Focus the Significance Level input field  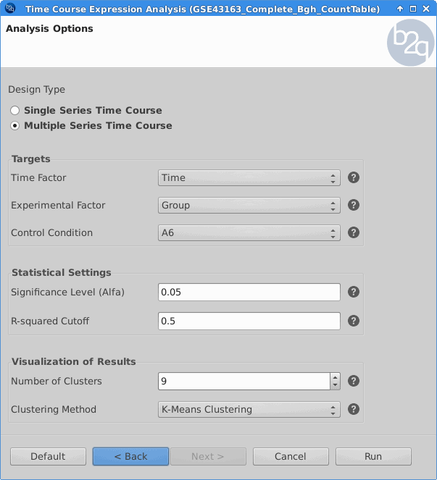[249, 292]
